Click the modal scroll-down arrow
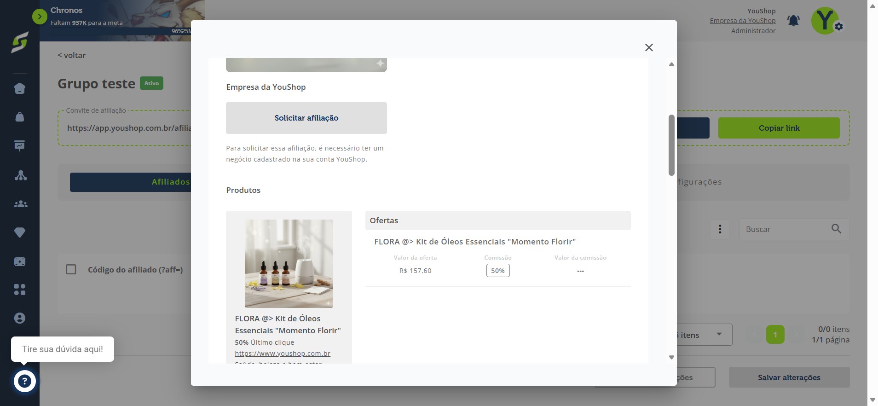The height and width of the screenshot is (406, 878). 671,357
